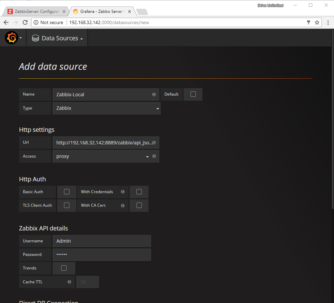This screenshot has width=334, height=303.
Task: Bookmark this page with star icon
Action: pos(317,22)
